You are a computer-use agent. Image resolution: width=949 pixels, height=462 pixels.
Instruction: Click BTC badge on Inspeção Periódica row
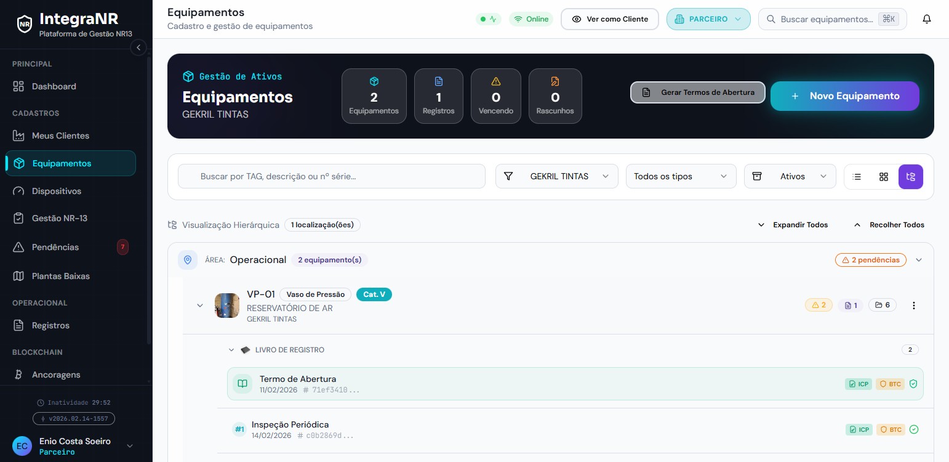tap(891, 429)
